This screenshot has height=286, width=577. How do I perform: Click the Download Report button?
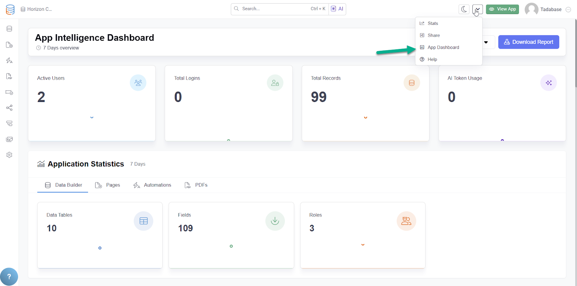(528, 42)
